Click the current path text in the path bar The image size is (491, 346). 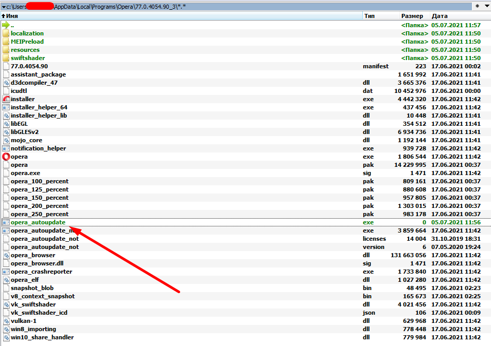(96, 6)
